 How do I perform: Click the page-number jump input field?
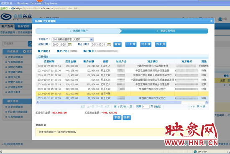click(x=146, y=107)
